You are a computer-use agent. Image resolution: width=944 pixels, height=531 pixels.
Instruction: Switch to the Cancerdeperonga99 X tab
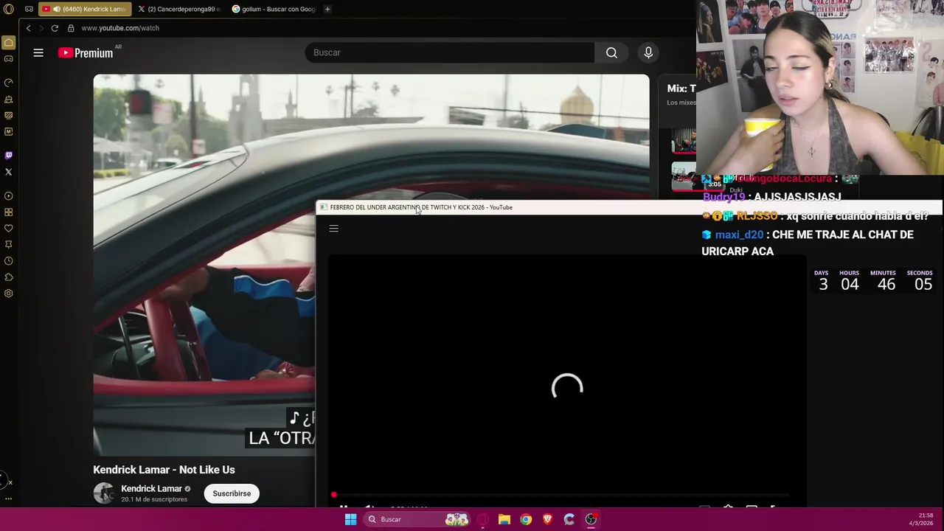coord(180,9)
